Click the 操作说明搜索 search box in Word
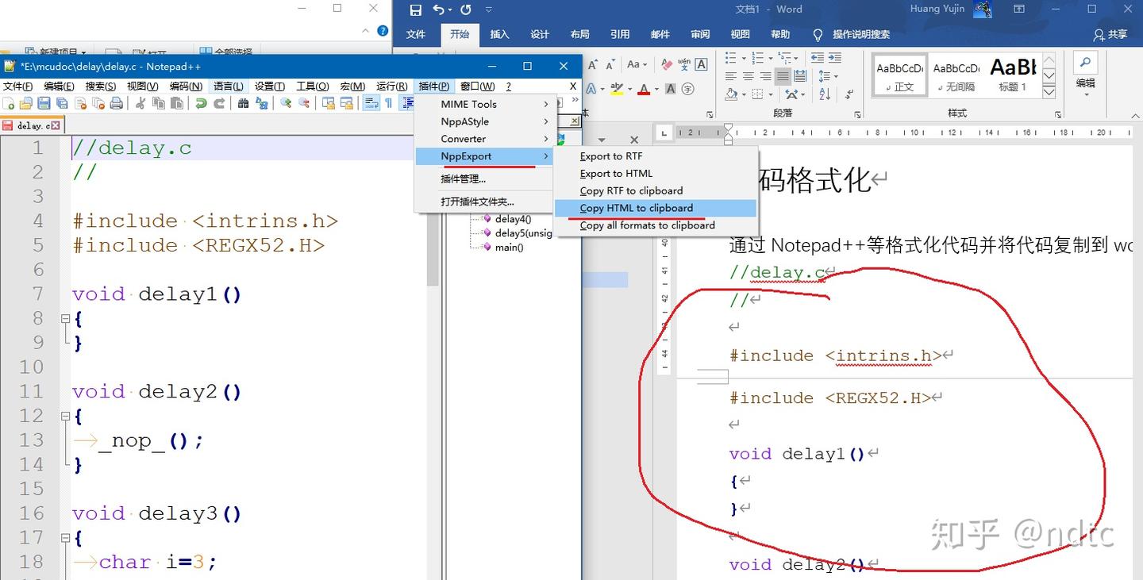 861,34
